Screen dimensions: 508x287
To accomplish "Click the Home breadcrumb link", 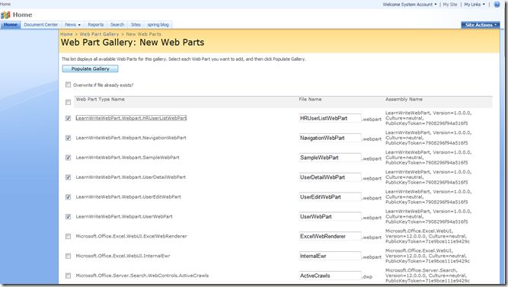I will pyautogui.click(x=66, y=34).
